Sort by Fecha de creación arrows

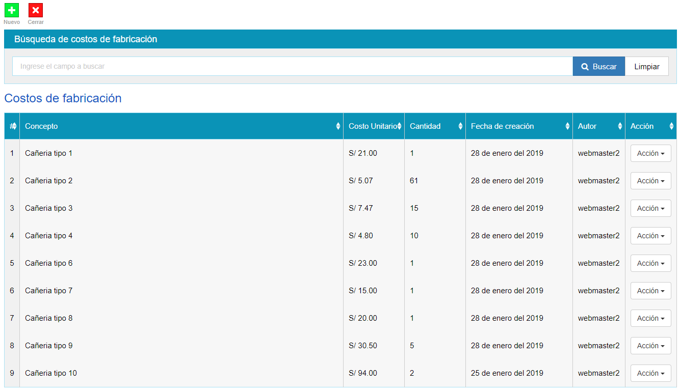point(567,126)
